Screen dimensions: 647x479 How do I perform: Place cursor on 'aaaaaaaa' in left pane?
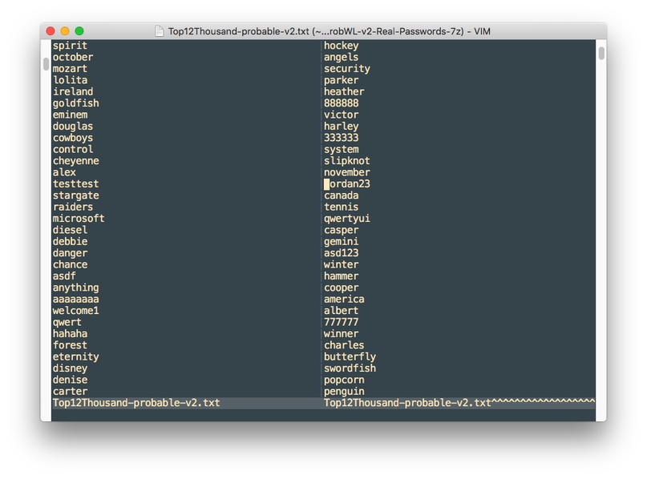click(x=76, y=300)
